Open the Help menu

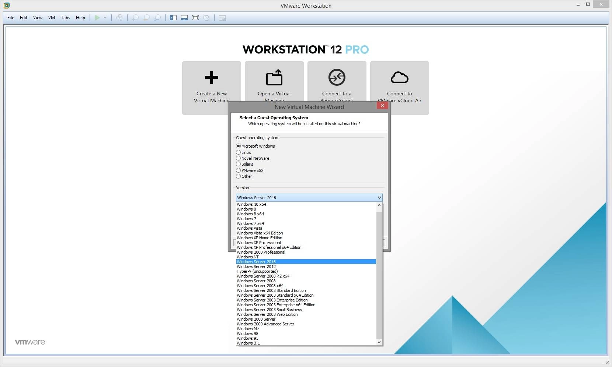click(80, 18)
